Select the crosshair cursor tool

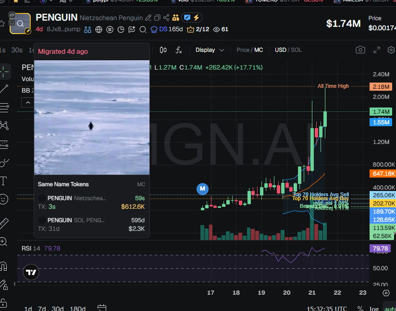pos(4,72)
